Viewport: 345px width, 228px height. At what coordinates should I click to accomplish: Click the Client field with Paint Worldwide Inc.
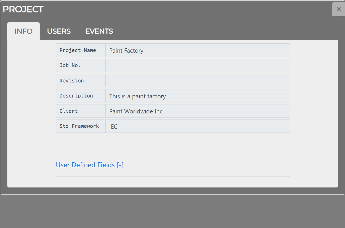198,111
